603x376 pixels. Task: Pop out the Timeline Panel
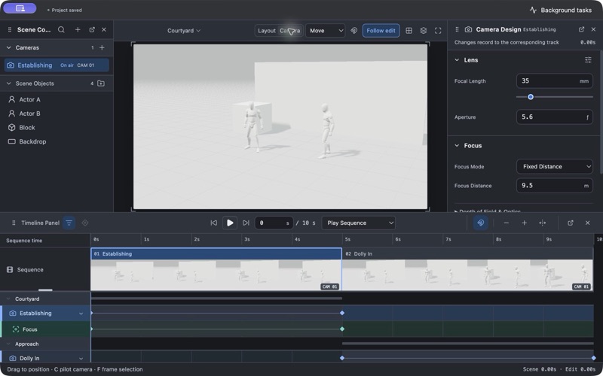(x=571, y=223)
